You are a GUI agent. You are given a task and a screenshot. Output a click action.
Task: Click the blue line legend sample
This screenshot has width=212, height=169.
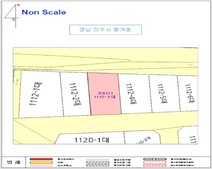tap(98, 160)
